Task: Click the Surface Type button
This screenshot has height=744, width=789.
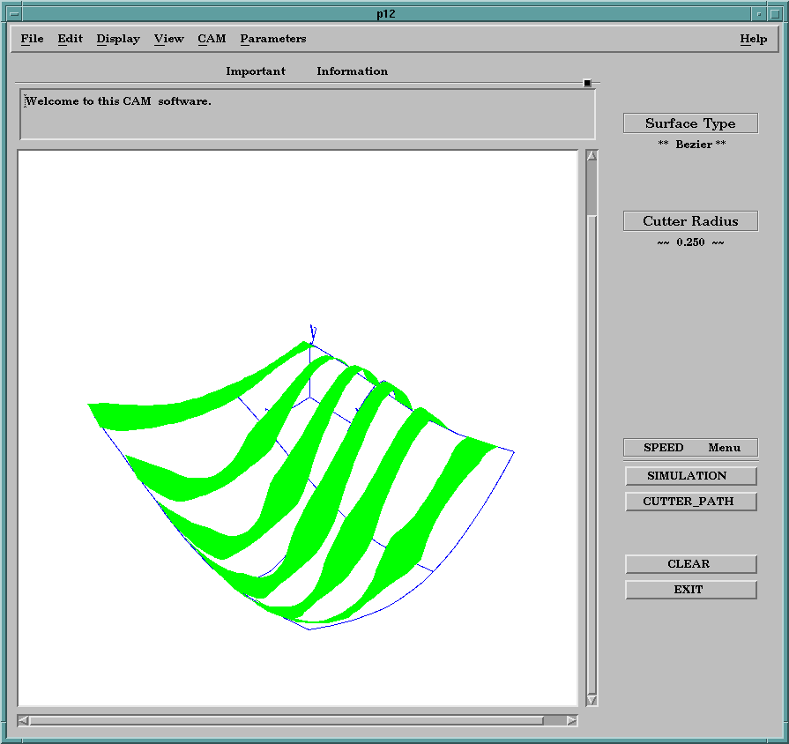Action: pos(690,123)
